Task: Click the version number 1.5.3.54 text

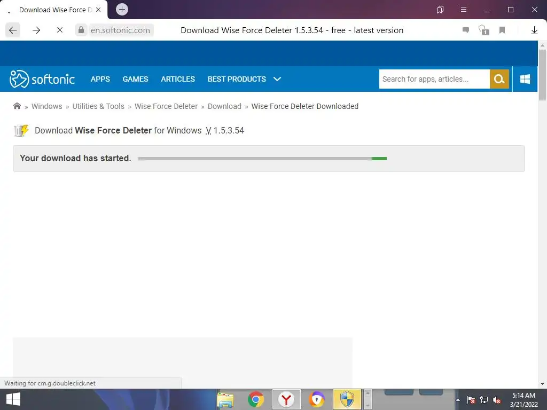Action: [229, 130]
